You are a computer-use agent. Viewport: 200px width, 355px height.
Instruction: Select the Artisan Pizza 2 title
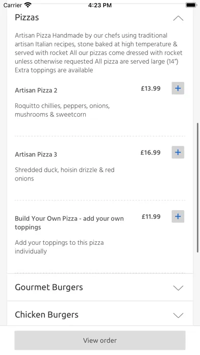pyautogui.click(x=36, y=90)
